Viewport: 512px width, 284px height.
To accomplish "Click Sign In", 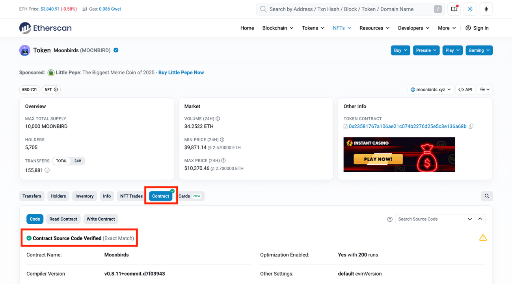I will [477, 28].
